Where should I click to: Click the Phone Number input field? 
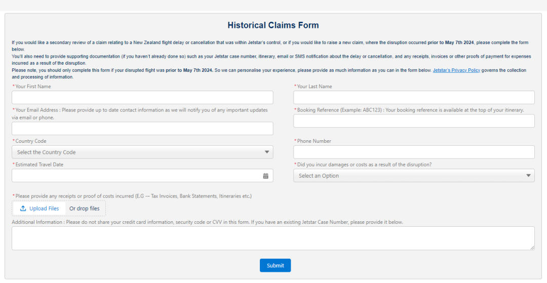414,152
